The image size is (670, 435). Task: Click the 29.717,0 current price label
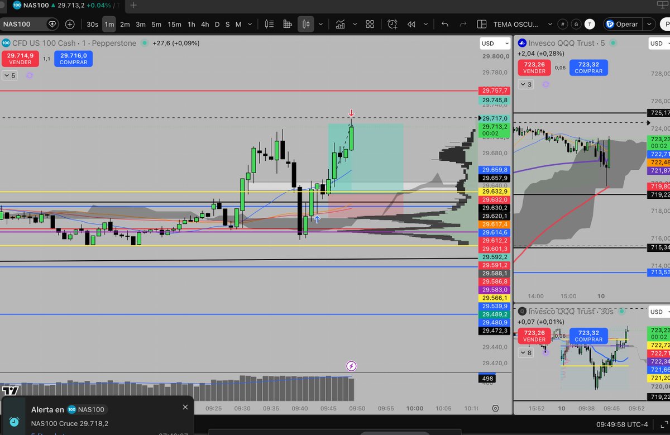495,118
